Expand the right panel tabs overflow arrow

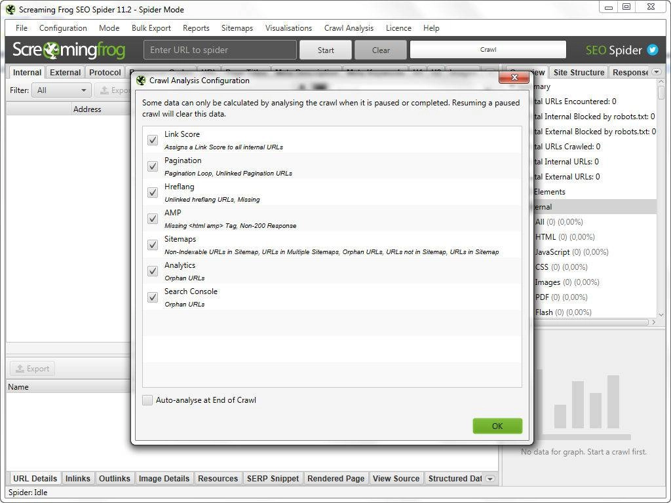(x=657, y=72)
